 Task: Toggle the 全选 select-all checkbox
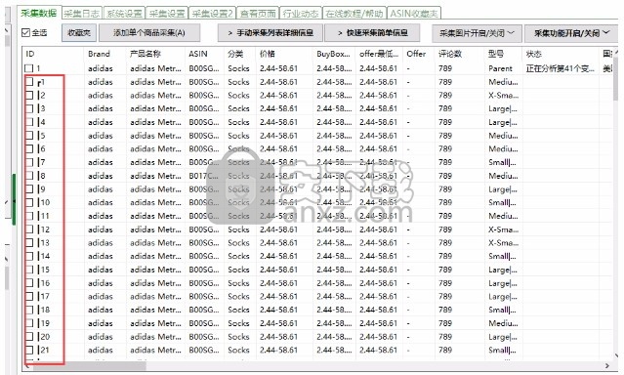coord(25,32)
